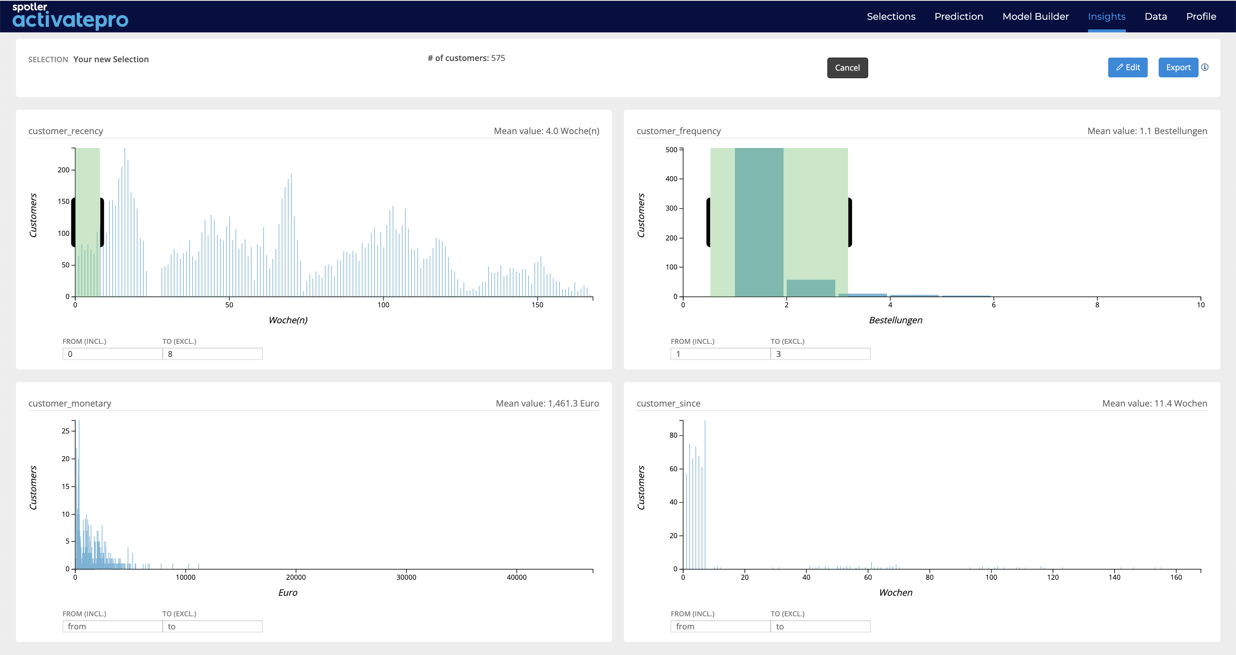This screenshot has height=655, width=1236.
Task: Click the spotler activatepro logo
Action: coord(70,16)
